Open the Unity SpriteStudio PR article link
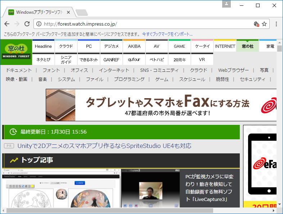 104,146
